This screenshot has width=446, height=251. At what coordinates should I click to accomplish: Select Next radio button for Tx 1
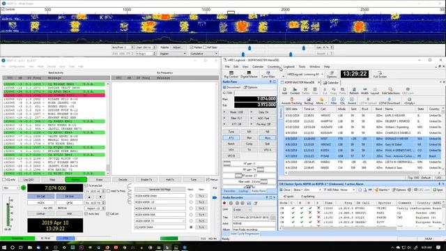(x=191, y=196)
